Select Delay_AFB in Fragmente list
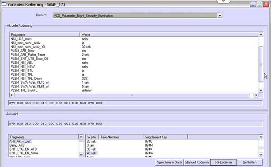The height and width of the screenshot is (167, 271). pyautogui.click(x=17, y=145)
